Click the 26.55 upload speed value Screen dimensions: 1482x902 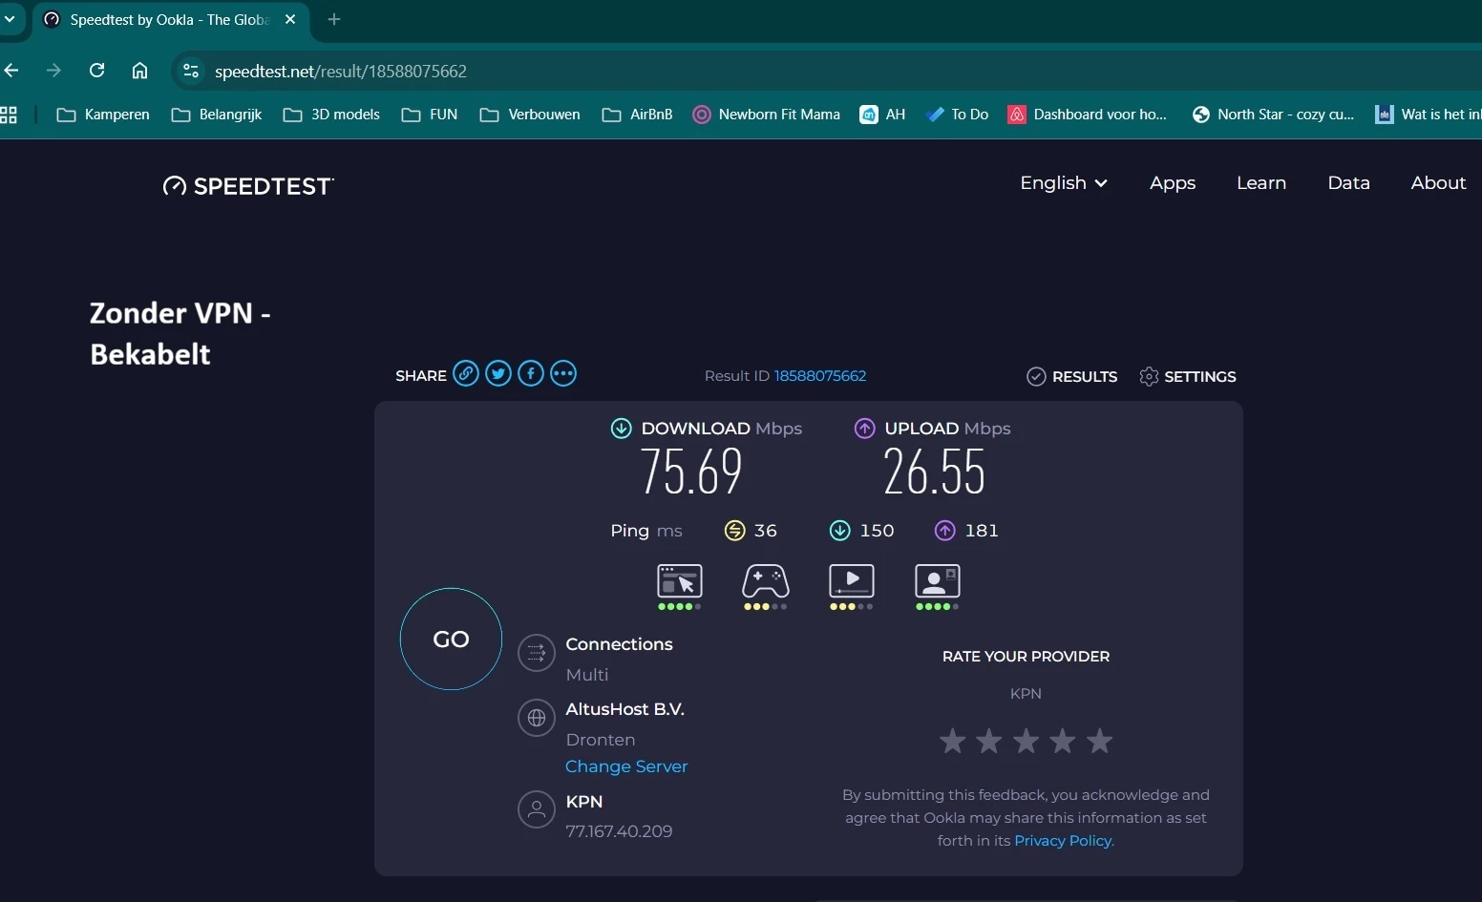pos(934,472)
